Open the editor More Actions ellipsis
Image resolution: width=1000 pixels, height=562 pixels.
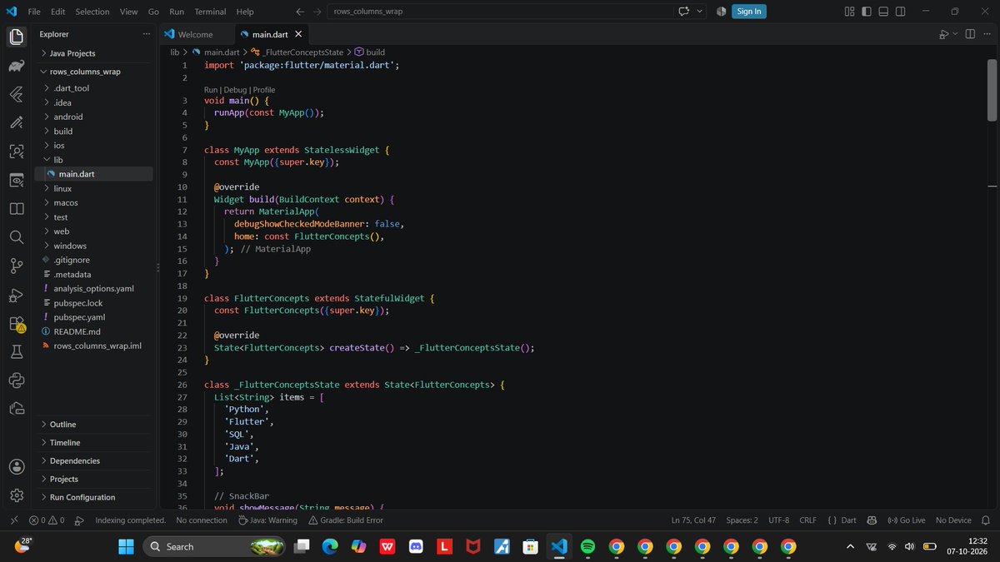tap(986, 34)
